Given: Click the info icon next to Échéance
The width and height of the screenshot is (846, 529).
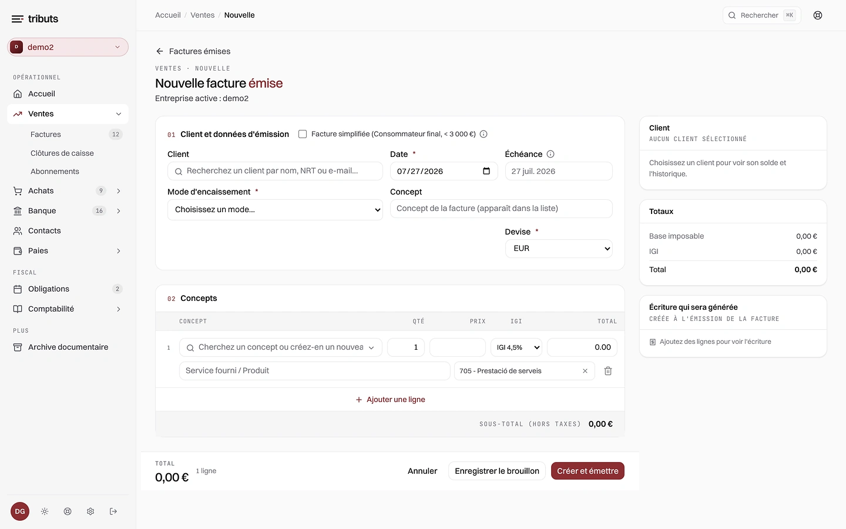Looking at the screenshot, I should point(550,154).
